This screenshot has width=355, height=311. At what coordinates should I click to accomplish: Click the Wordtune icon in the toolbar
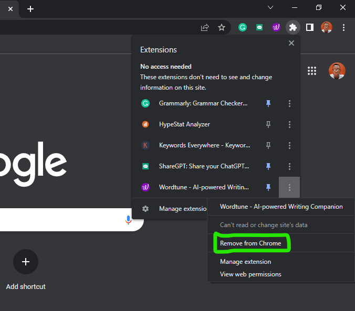tap(276, 27)
